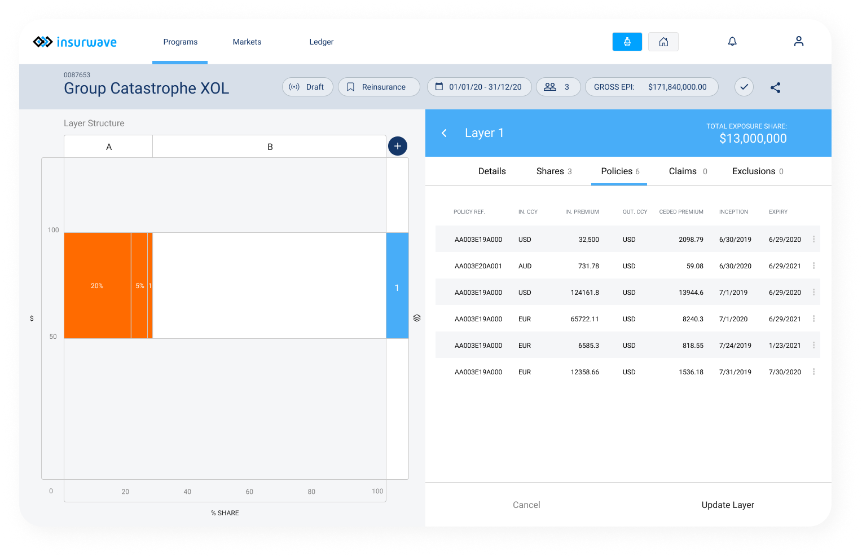Open the Ledger menu
The width and height of the screenshot is (862, 557).
tap(322, 42)
